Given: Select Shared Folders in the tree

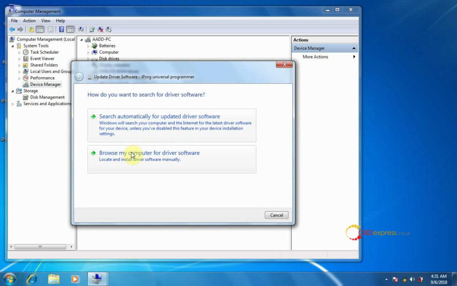Looking at the screenshot, I should (x=44, y=65).
